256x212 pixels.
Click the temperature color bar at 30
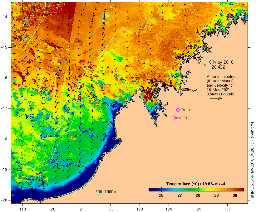point(235,190)
